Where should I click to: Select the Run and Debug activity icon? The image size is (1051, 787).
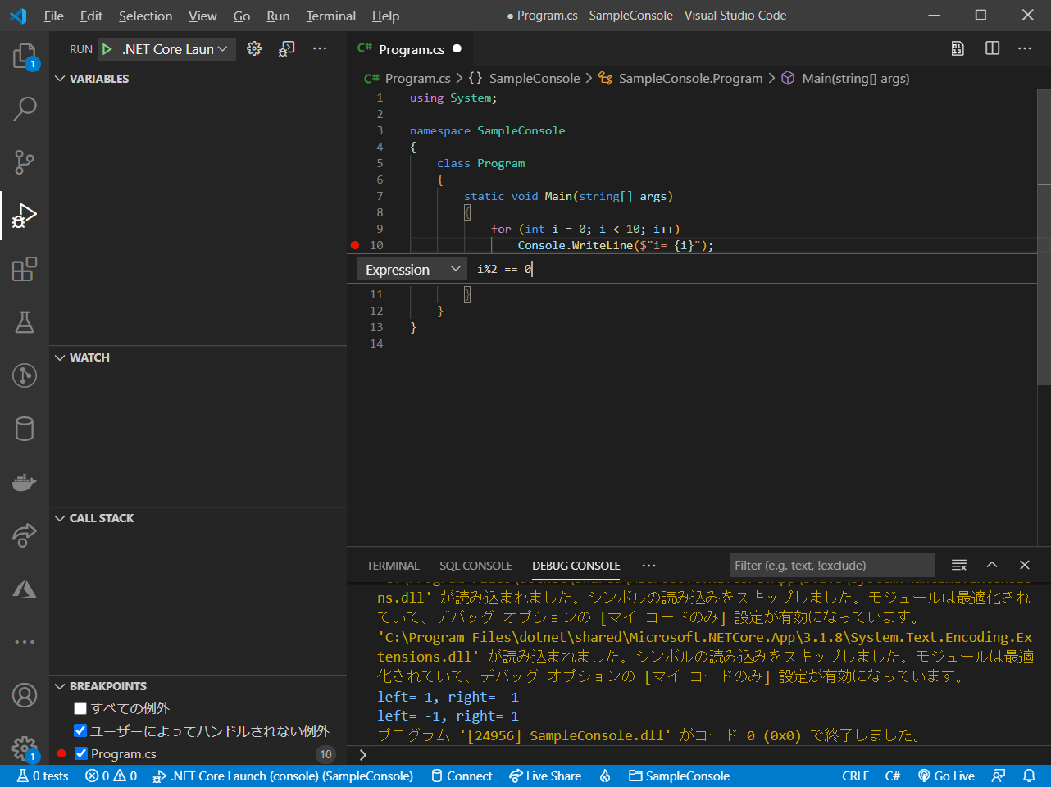coord(25,216)
